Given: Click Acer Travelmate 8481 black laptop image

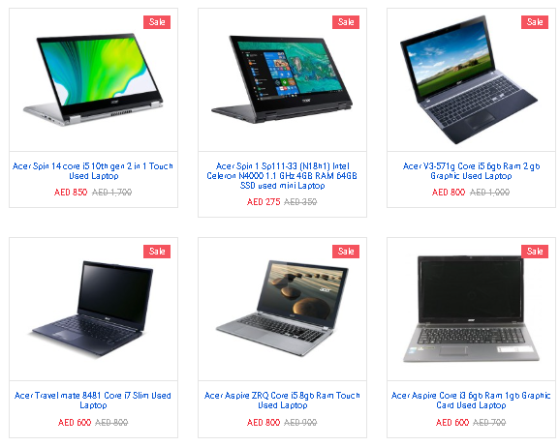Looking at the screenshot, I should pyautogui.click(x=92, y=309).
